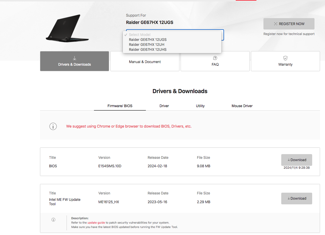
Task: Click the BIOS release date 2024-02-18
Action: (x=157, y=166)
